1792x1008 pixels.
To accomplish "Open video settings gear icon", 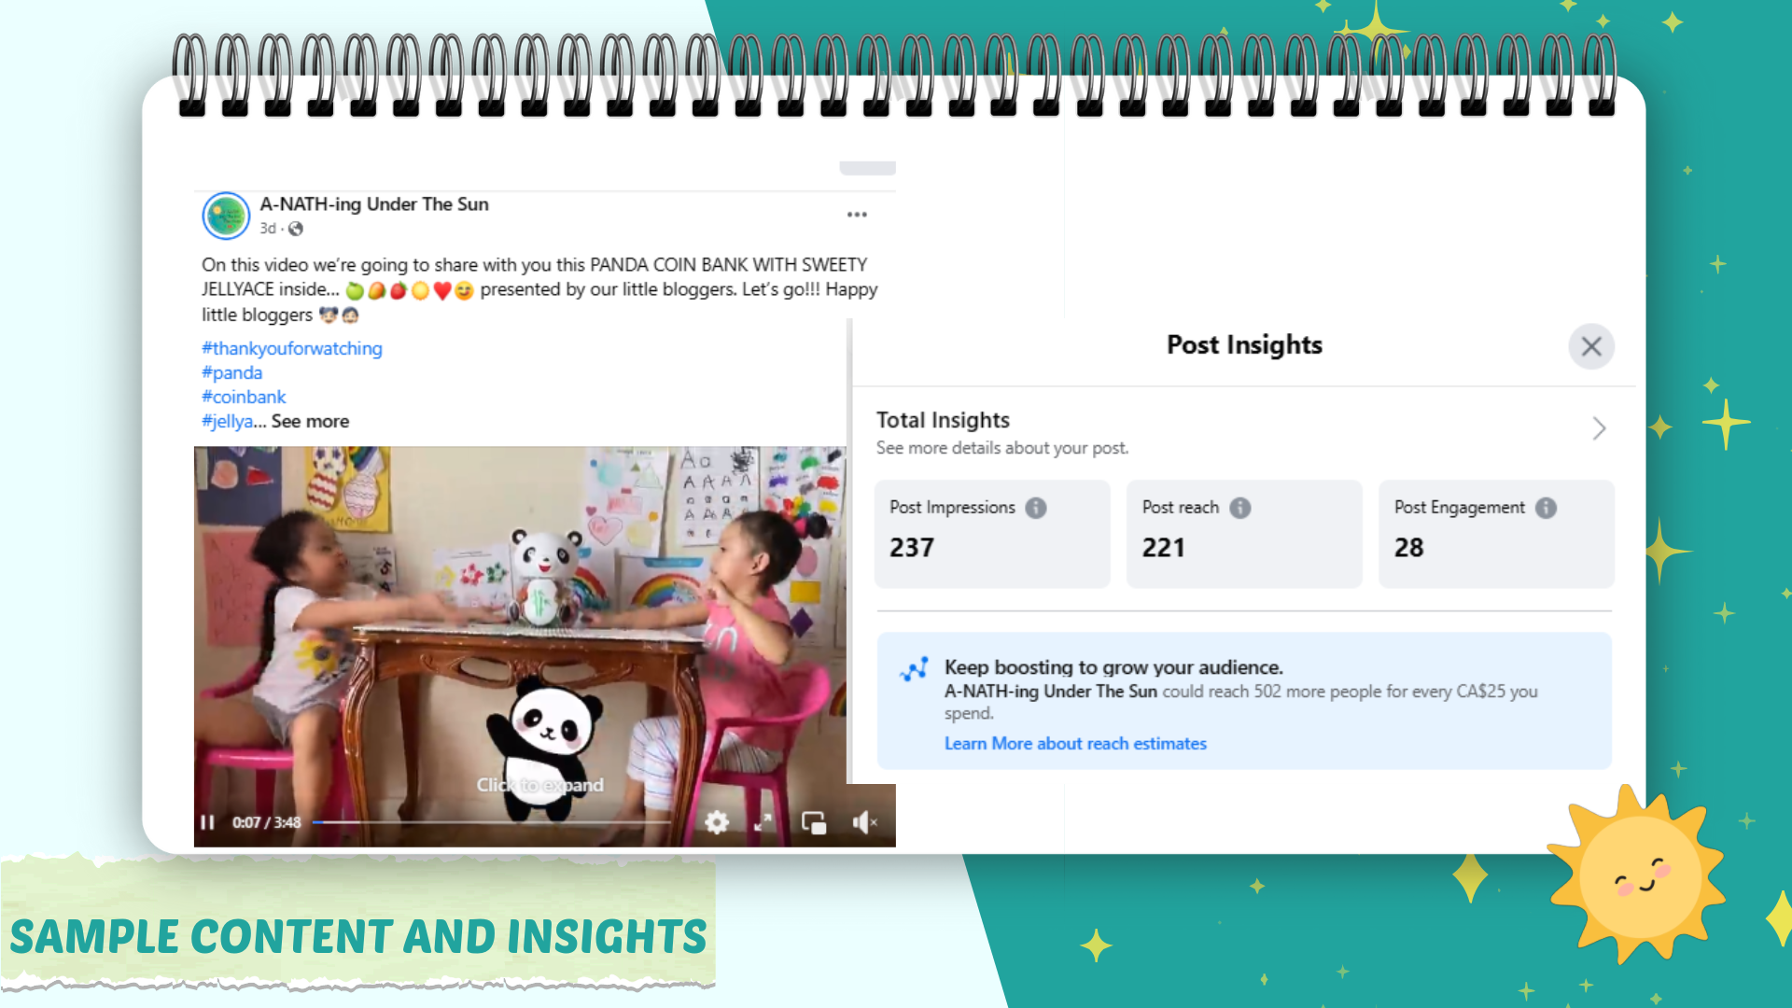I will pyautogui.click(x=717, y=822).
